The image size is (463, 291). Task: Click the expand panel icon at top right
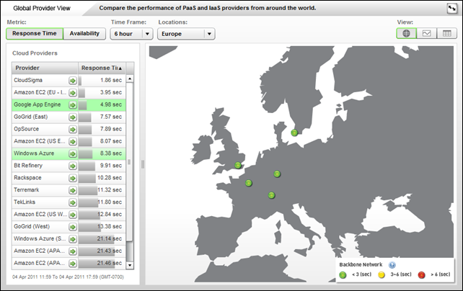click(451, 8)
